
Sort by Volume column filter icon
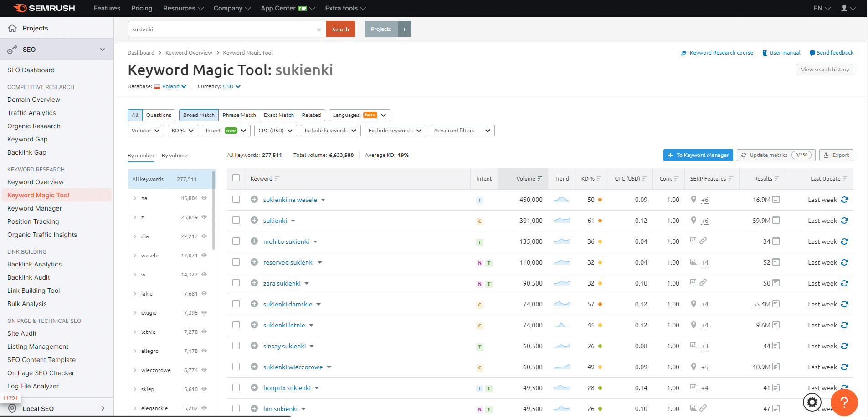click(x=540, y=179)
